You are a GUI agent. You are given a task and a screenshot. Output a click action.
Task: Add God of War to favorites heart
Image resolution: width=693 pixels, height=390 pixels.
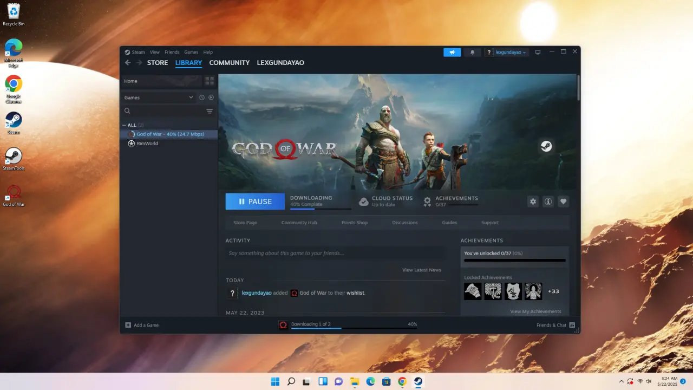[564, 201]
